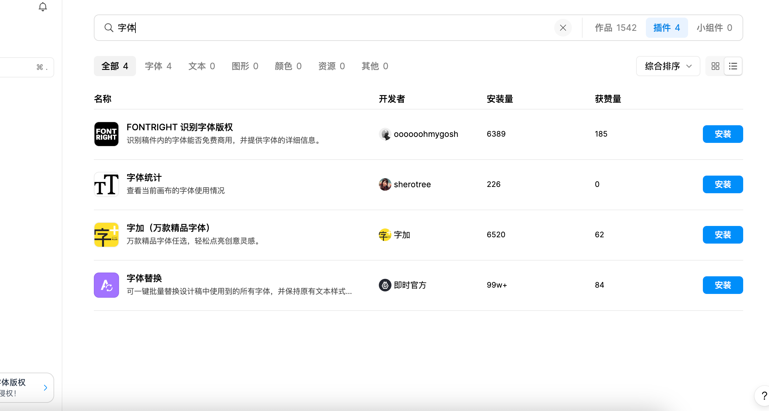The width and height of the screenshot is (769, 411).
Task: Click the 开发者 column header
Action: [x=392, y=99]
